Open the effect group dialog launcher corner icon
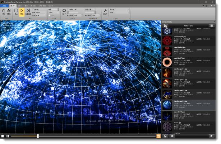This screenshot has height=144, width=221. pos(129,19)
